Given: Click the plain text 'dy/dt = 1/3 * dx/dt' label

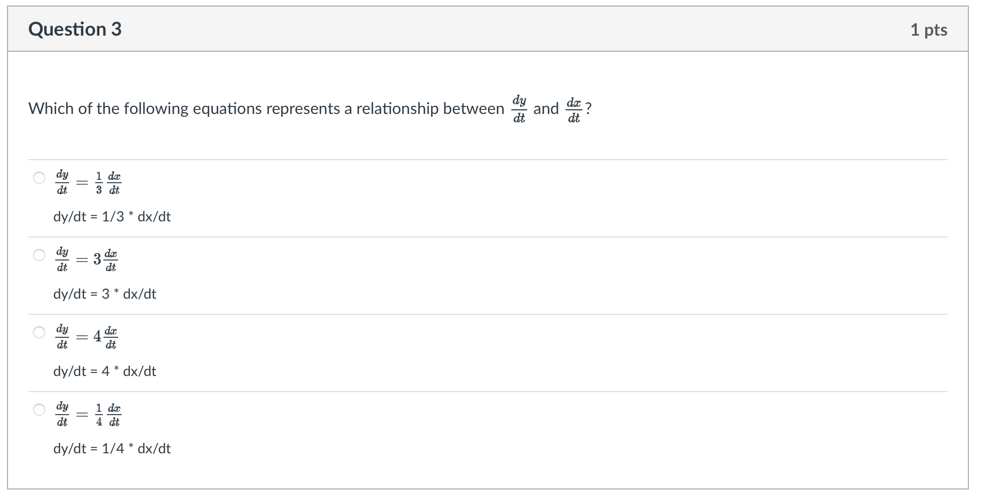Looking at the screenshot, I should coord(112,216).
